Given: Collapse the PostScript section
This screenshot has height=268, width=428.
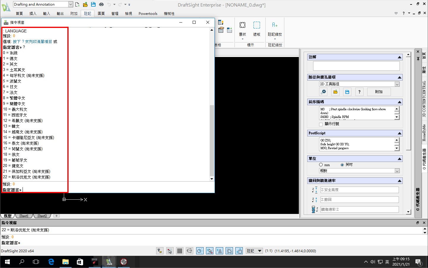Looking at the screenshot, I should click(x=400, y=133).
